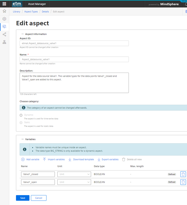Click the Home icon in sidebar
Viewport: 187px width, 205px height.
point(4,11)
